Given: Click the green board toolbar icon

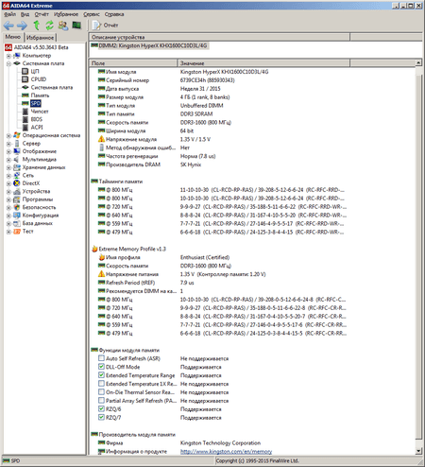Looking at the screenshot, I should pyautogui.click(x=76, y=25).
